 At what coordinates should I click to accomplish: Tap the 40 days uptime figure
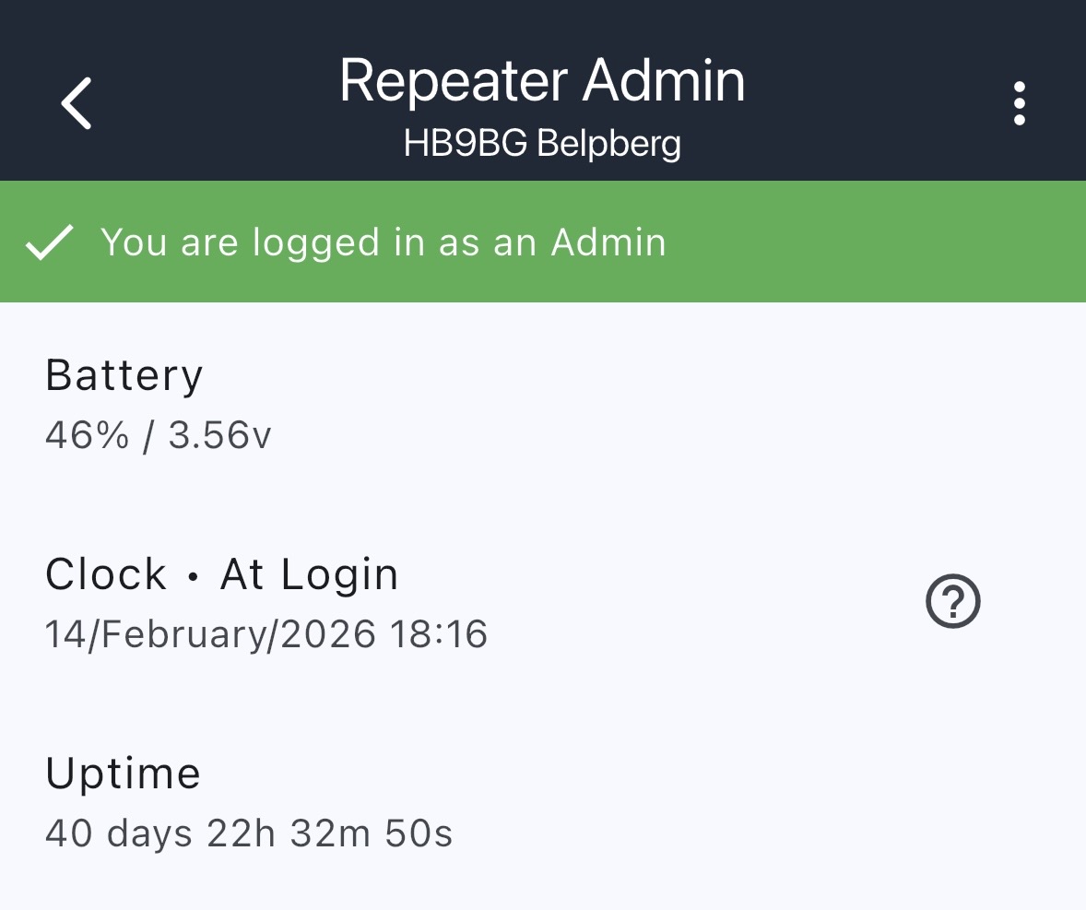point(119,833)
